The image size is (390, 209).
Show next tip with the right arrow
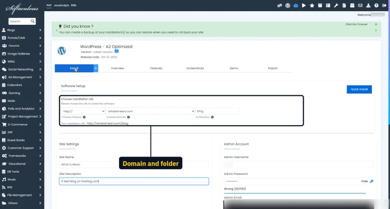pos(376,30)
